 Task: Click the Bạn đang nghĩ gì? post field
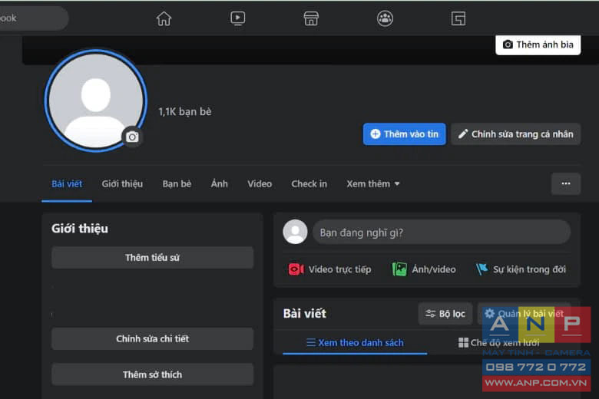pos(442,232)
